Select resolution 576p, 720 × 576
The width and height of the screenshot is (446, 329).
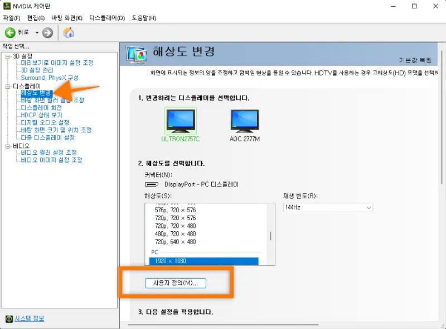coord(175,210)
